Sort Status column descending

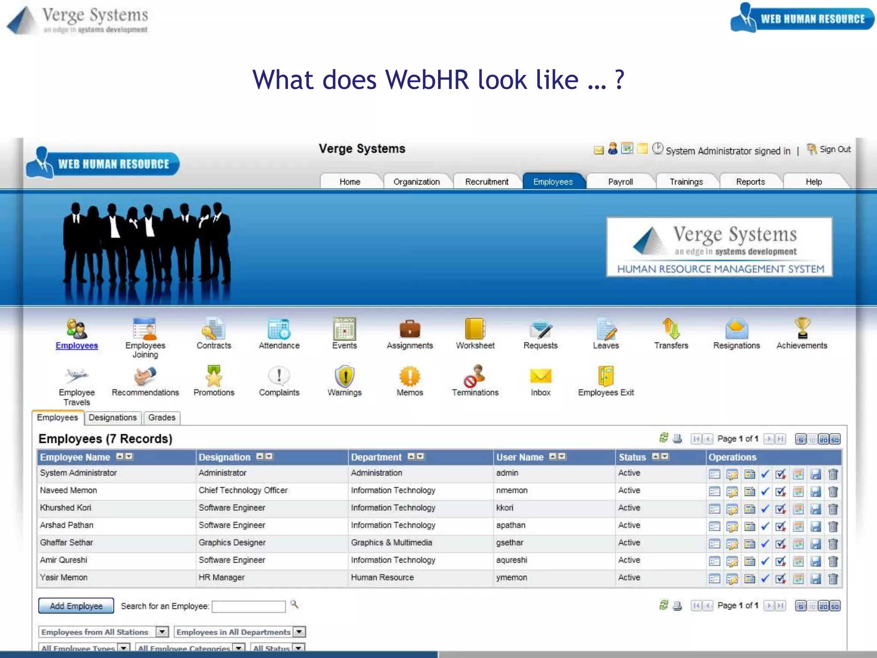click(665, 456)
